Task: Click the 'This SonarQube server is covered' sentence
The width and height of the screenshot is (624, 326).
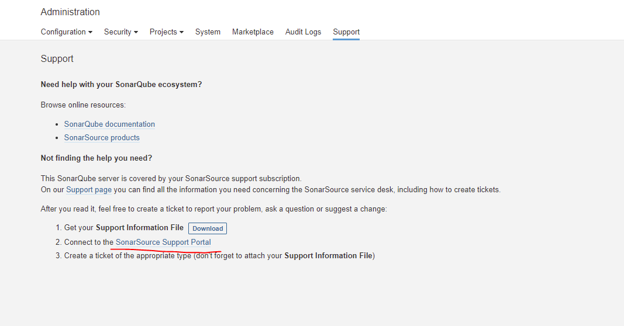Action: pos(171,179)
